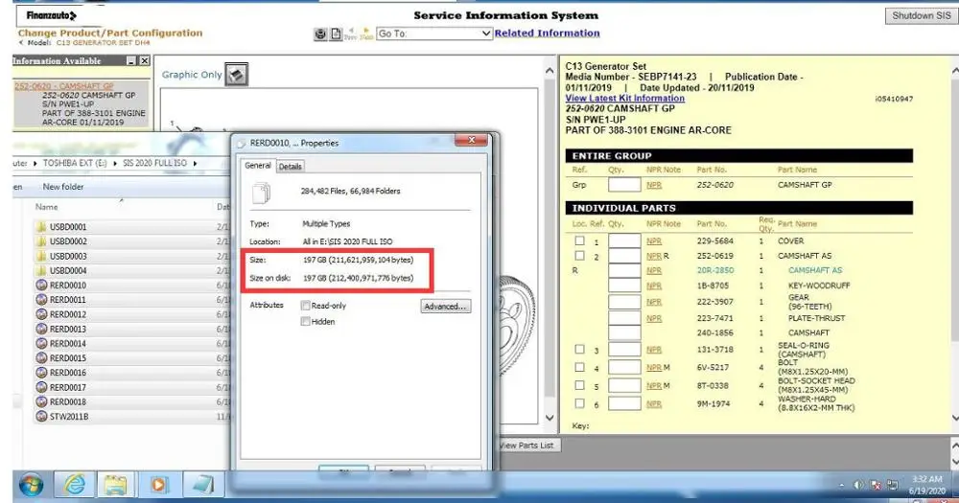
Task: Click Qty field for 9M-1974 WASHER-HARD
Action: (x=624, y=403)
